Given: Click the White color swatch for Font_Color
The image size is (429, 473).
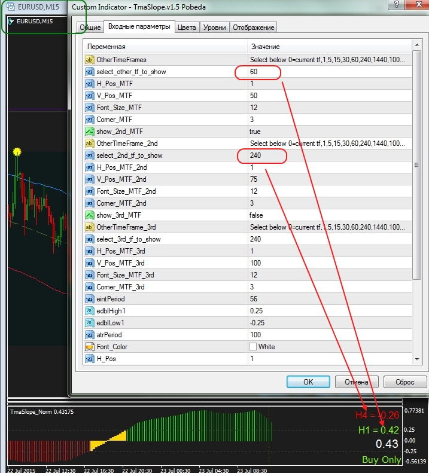Looking at the screenshot, I should click(x=252, y=347).
